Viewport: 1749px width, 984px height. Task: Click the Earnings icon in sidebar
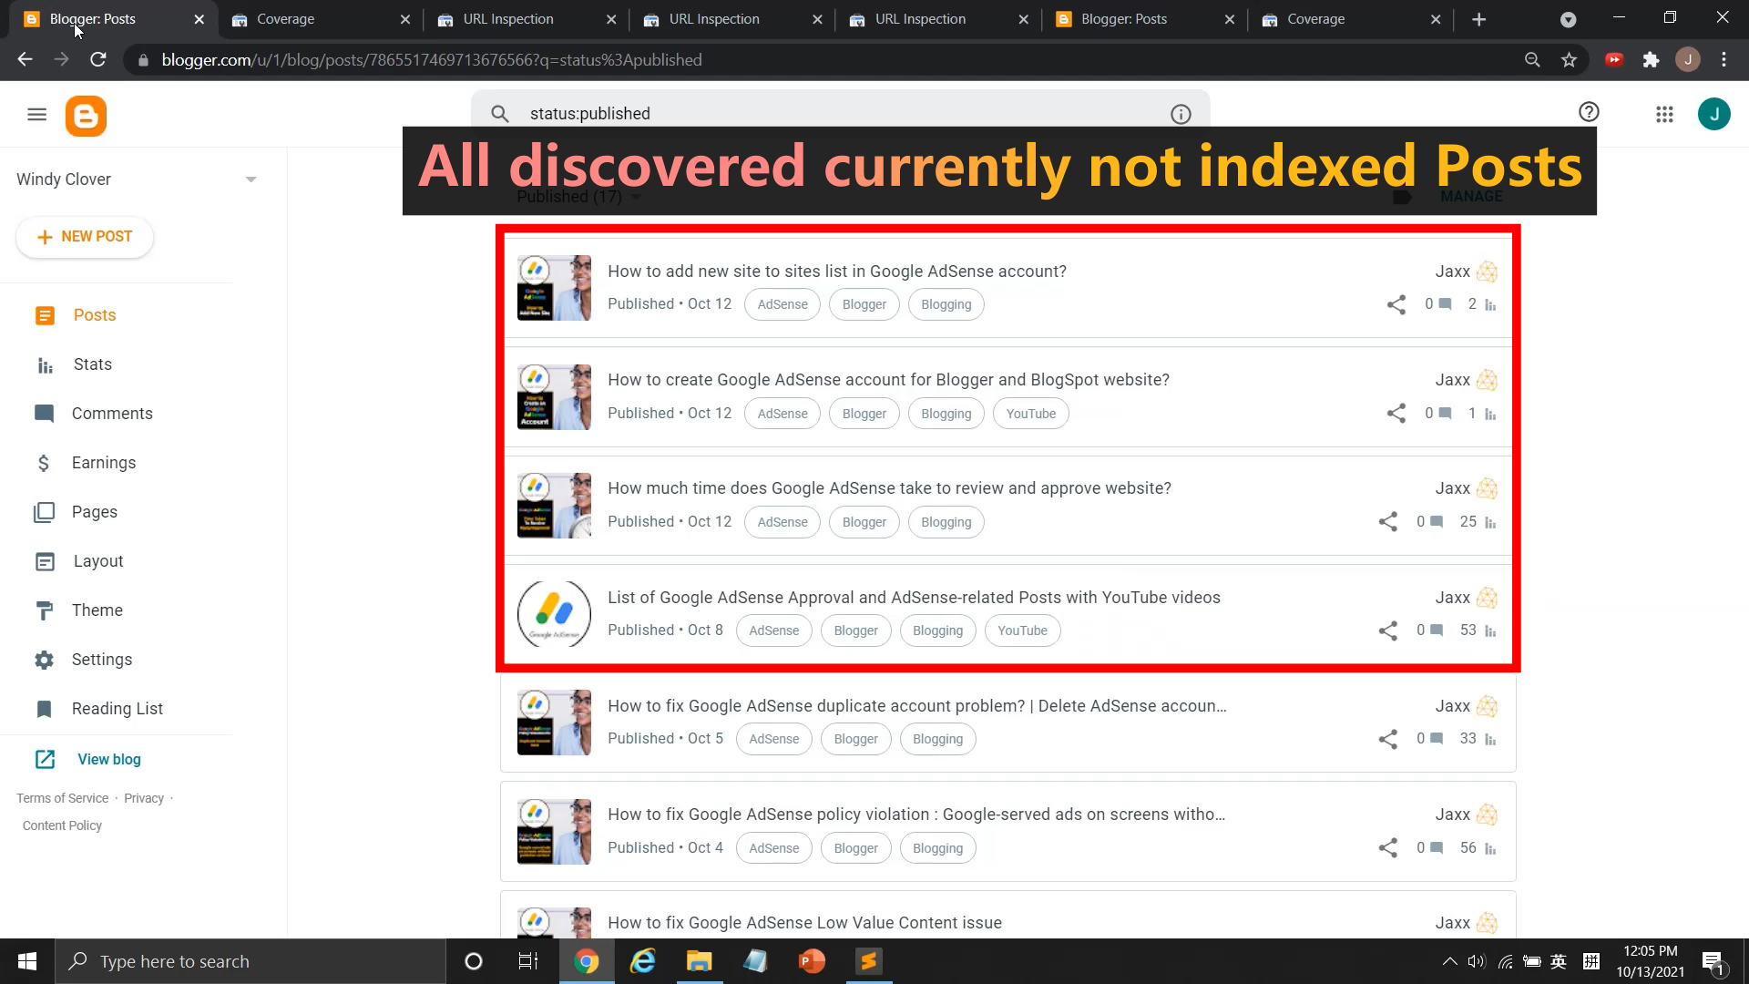click(x=42, y=463)
